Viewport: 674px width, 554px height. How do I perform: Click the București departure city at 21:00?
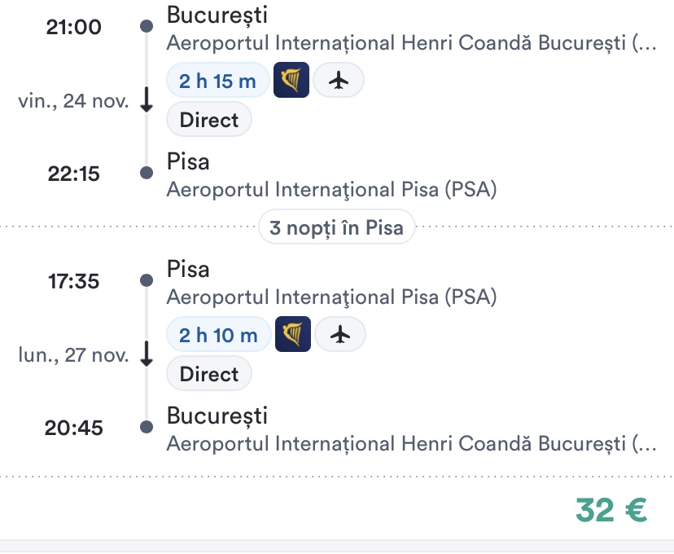click(x=217, y=15)
